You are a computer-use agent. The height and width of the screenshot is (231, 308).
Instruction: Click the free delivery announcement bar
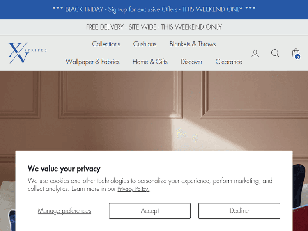[154, 27]
